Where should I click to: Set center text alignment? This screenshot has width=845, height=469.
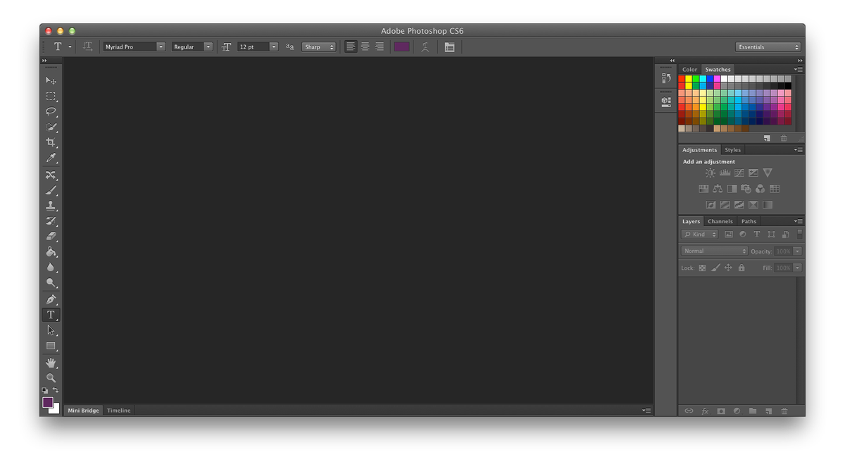pos(365,46)
